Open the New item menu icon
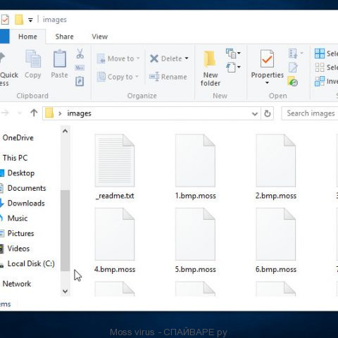 (x=233, y=54)
